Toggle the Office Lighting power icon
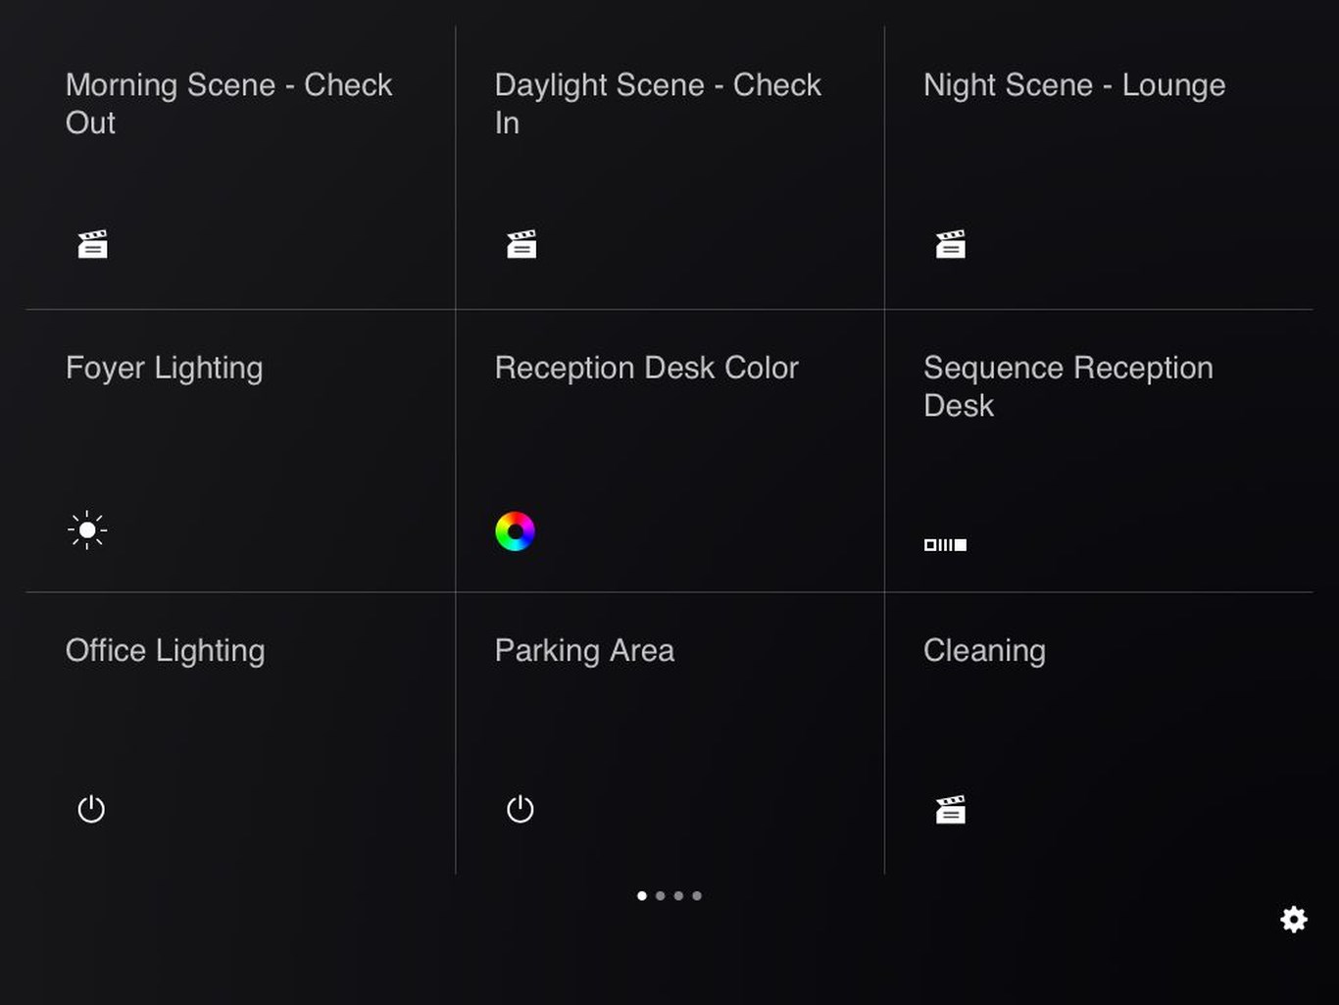 click(x=91, y=809)
